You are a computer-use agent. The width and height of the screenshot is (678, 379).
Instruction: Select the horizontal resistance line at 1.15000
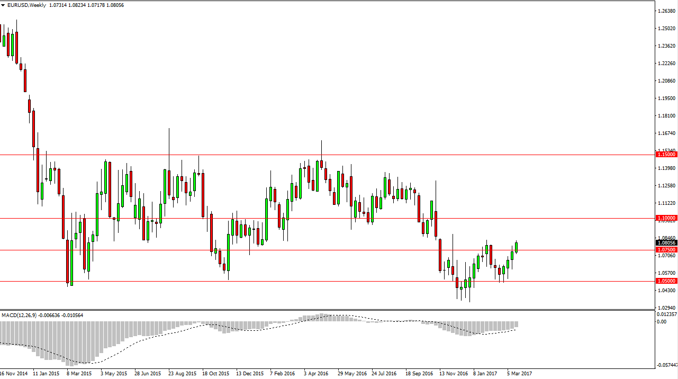tap(318, 154)
